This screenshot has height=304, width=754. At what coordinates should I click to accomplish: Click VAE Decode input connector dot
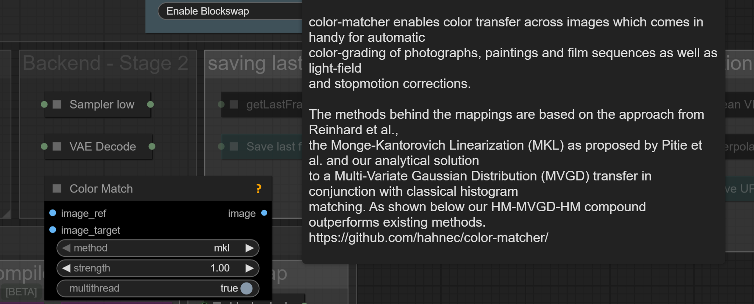pos(44,147)
